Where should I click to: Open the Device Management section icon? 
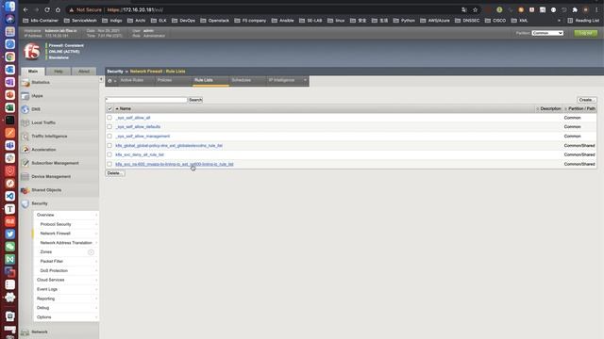[x=25, y=177]
